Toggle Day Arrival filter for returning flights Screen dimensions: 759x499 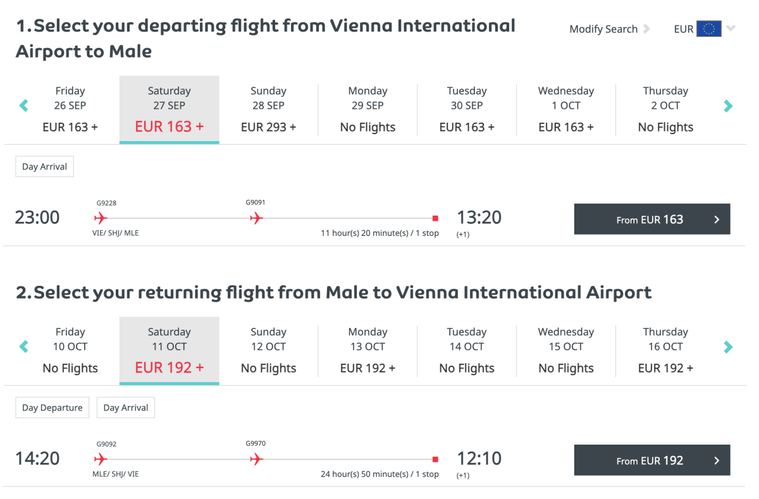click(125, 408)
